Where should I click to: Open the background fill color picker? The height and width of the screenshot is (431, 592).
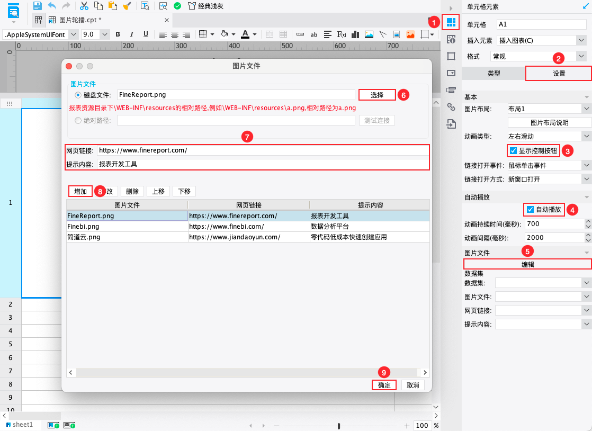point(228,34)
